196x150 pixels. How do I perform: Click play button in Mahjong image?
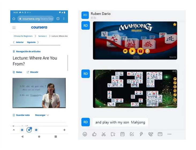click(132, 51)
